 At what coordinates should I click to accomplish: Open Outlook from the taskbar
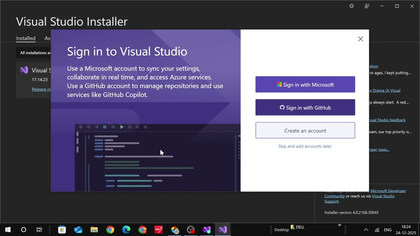(x=78, y=230)
